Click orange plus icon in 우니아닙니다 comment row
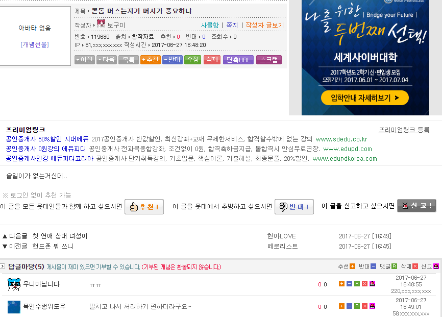 click(341, 284)
